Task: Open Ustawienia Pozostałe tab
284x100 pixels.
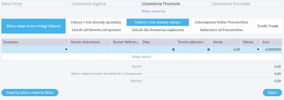Action: click(x=231, y=4)
